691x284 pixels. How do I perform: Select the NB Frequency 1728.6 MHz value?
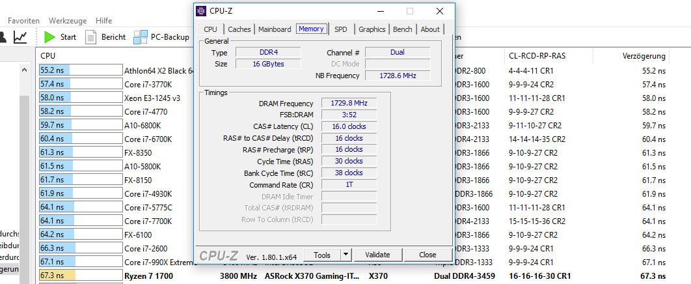398,76
